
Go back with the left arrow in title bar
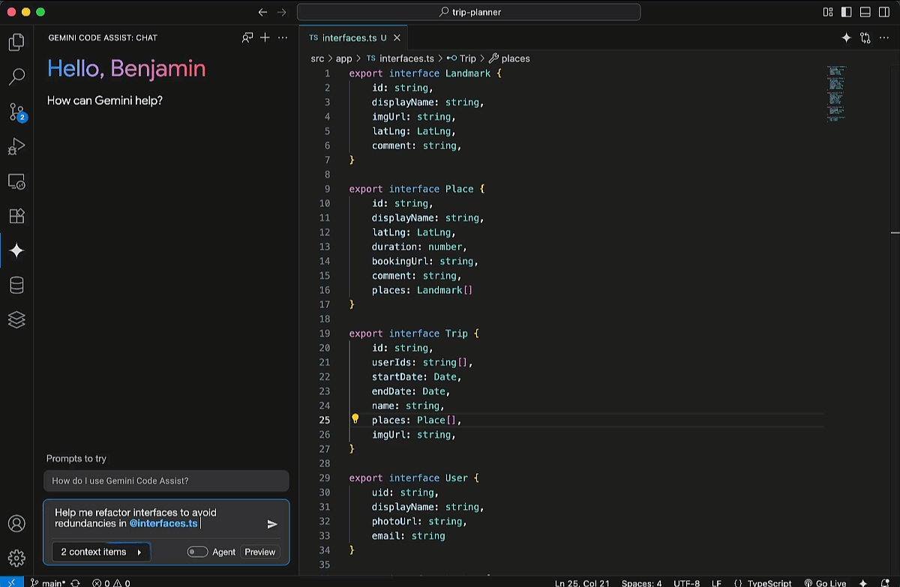pyautogui.click(x=262, y=12)
